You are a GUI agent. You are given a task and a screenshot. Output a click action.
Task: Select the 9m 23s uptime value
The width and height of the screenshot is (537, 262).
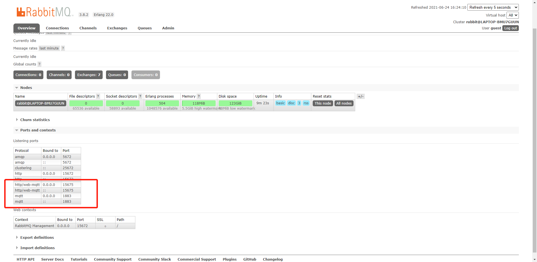tap(263, 103)
